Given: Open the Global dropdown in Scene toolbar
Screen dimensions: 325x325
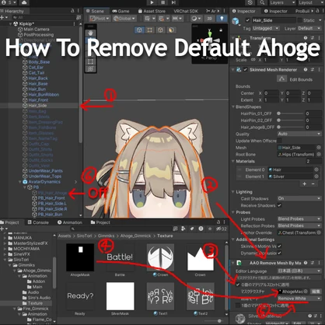Looking at the screenshot, I should pyautogui.click(x=124, y=19).
